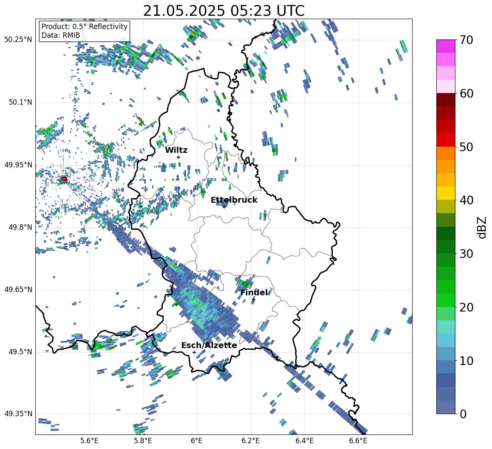Viewport: 492px width, 449px height.
Task: Click the light blue colorbar segment between 10 and 20
Action: click(x=446, y=340)
